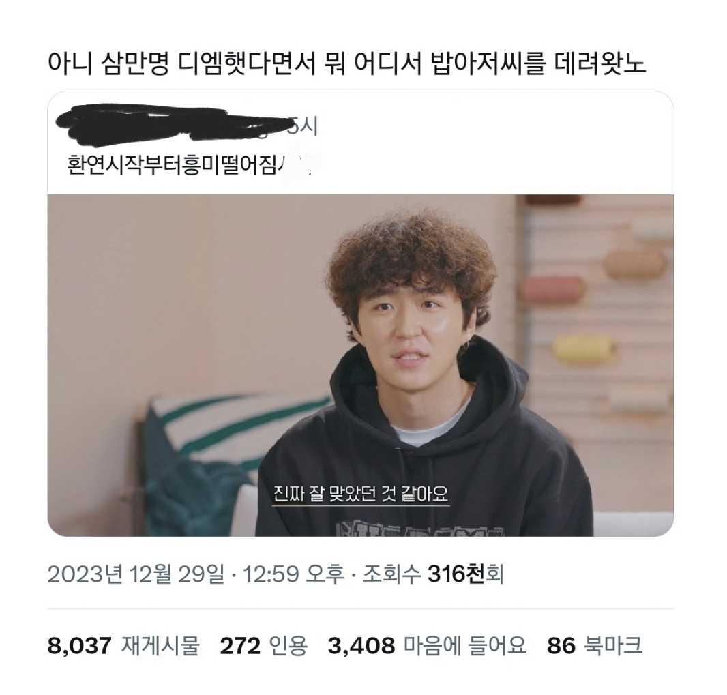Click the 12:59 오후 post time
Viewport: 727px width, 695px height.
[x=294, y=574]
